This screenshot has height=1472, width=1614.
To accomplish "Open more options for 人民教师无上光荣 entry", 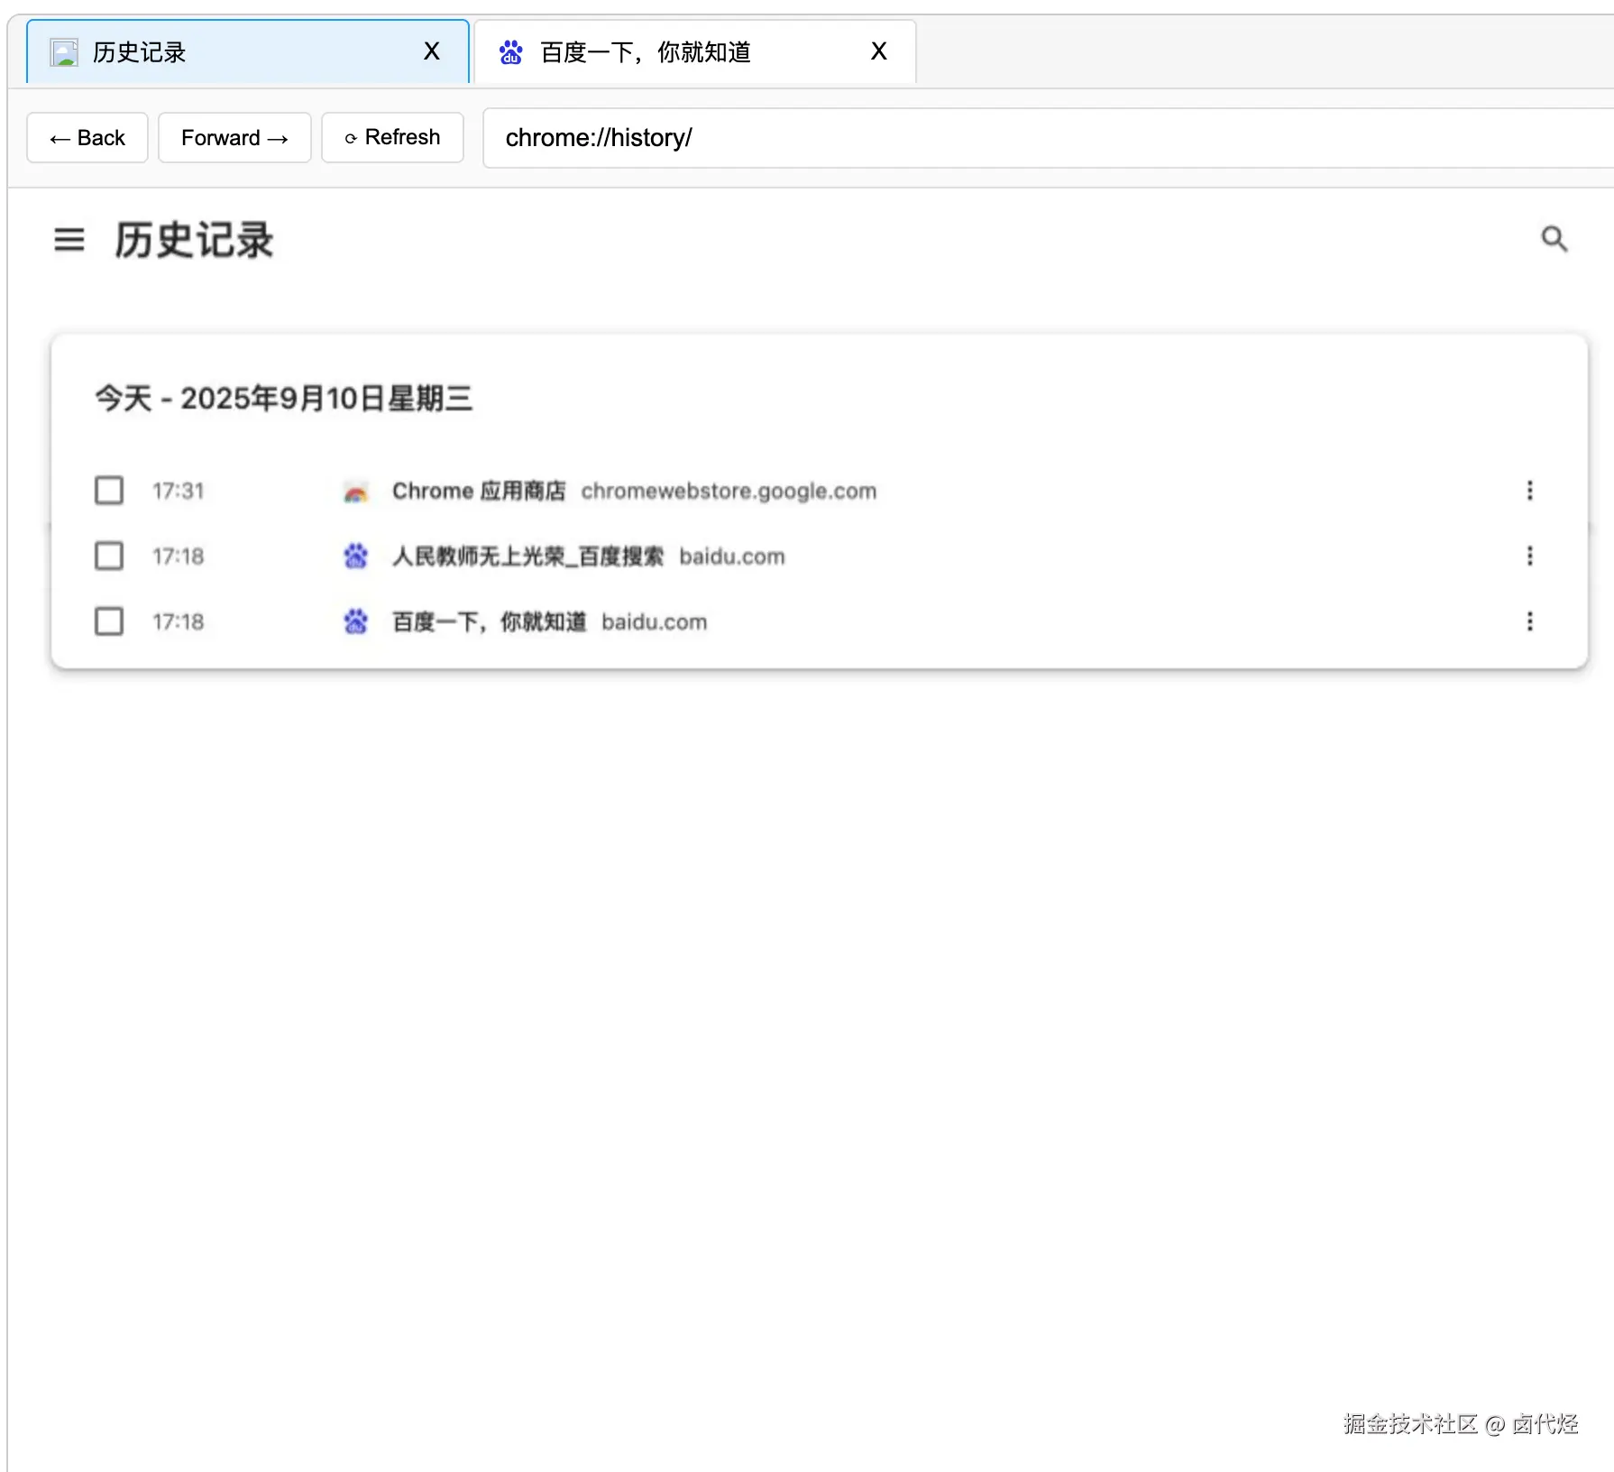I will [1529, 556].
